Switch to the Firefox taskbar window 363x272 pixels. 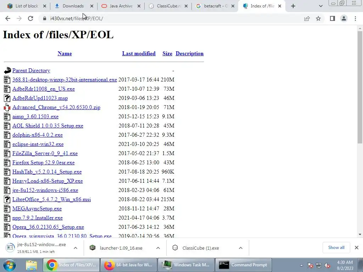[128, 265]
